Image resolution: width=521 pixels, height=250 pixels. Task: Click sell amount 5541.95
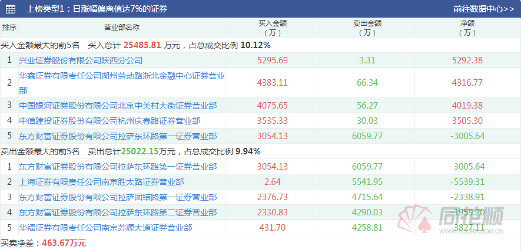367,182
